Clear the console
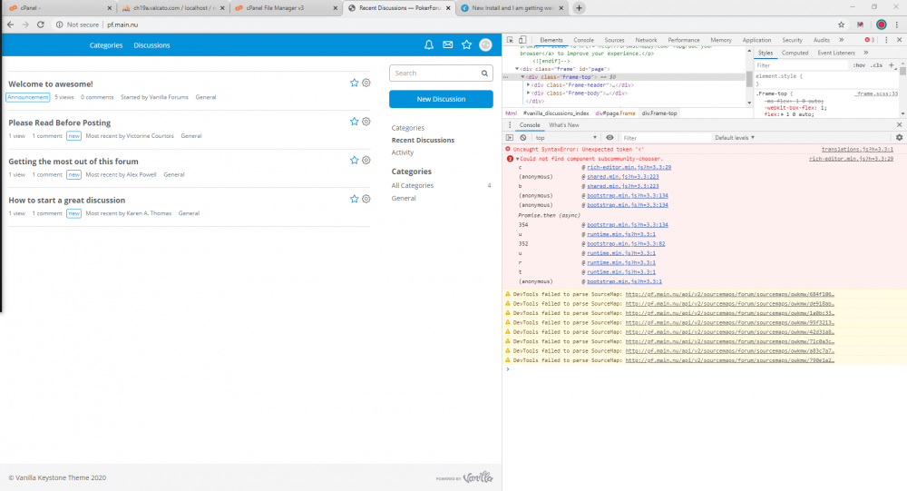This screenshot has width=907, height=491. coord(523,138)
